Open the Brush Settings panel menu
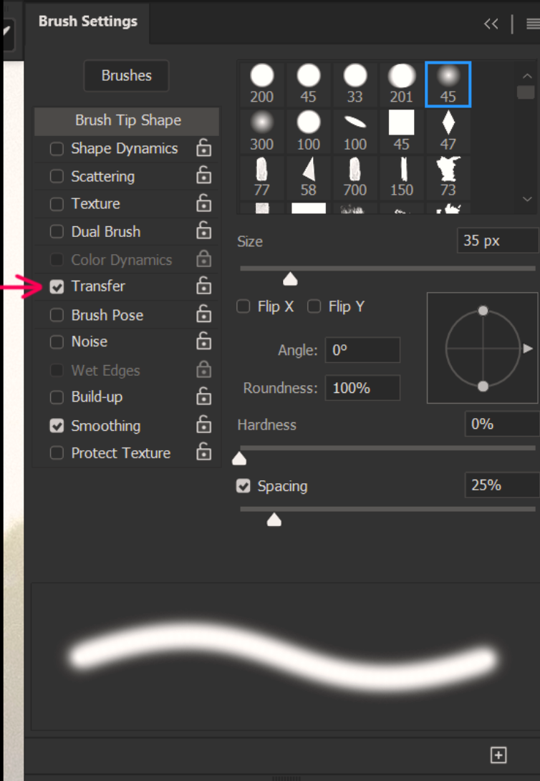Screen dimensions: 540x781 tap(533, 24)
